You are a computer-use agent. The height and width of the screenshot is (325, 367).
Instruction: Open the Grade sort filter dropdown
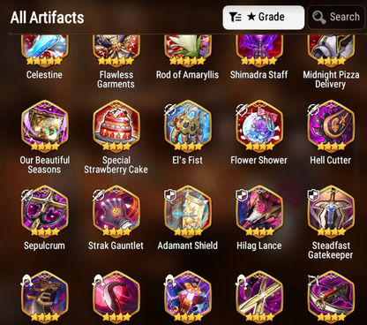(x=264, y=17)
